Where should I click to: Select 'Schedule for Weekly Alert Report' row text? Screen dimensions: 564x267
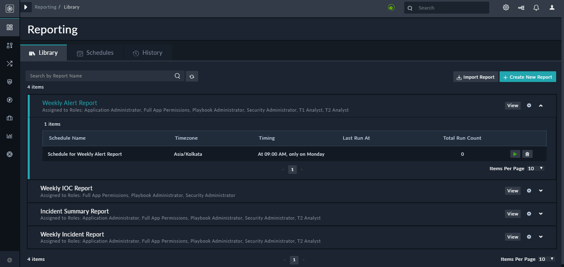tap(85, 154)
